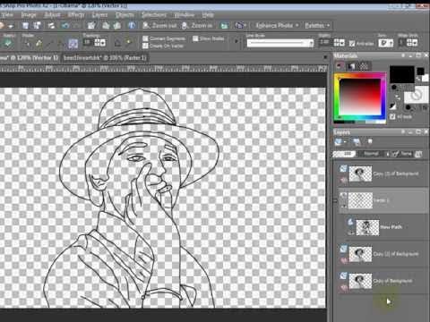Click the green toolbar icon before Enhance Photo
Image resolution: width=430 pixels, height=322 pixels.
tap(224, 26)
